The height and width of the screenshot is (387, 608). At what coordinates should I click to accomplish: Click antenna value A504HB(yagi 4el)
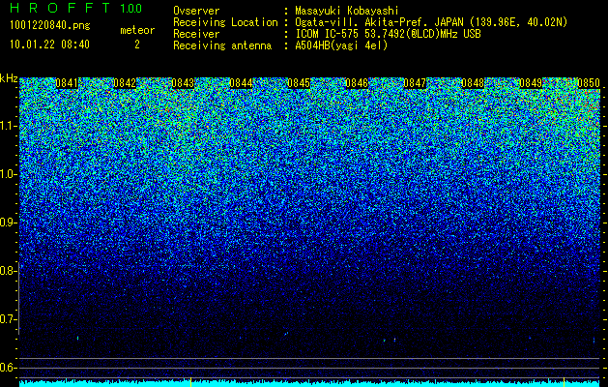click(341, 45)
